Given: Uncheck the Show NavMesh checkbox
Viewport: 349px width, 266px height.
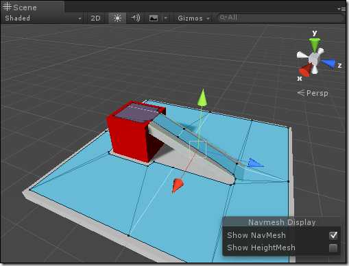Looking at the screenshot, I should pos(333,235).
